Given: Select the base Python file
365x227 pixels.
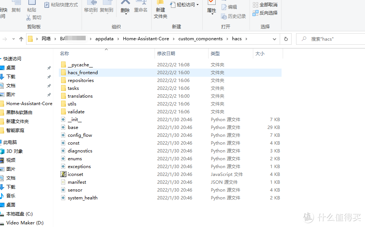Looking at the screenshot, I should click(x=73, y=127).
